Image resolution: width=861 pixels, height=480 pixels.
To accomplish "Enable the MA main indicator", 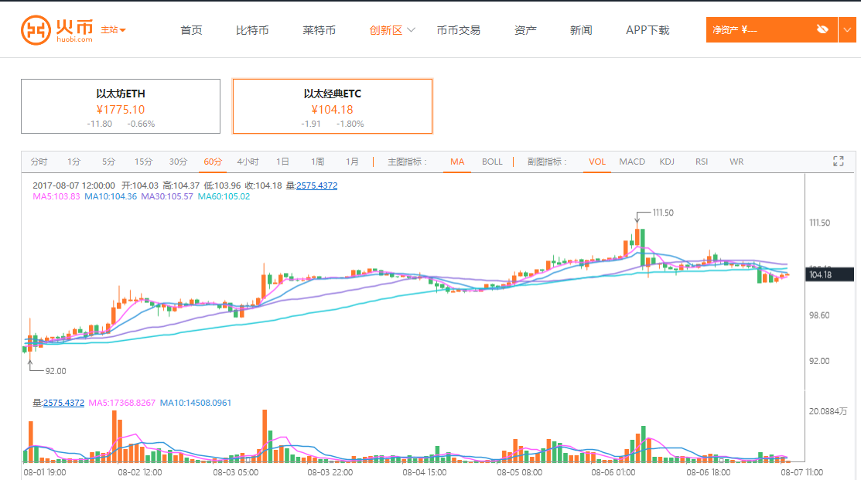I will [x=457, y=162].
